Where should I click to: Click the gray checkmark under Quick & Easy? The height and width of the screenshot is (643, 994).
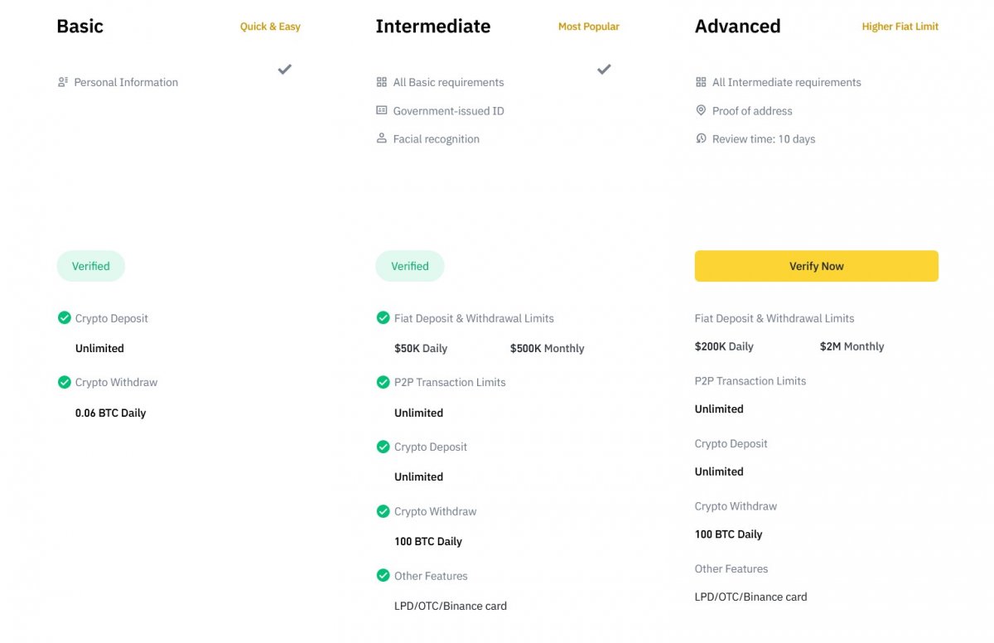284,70
